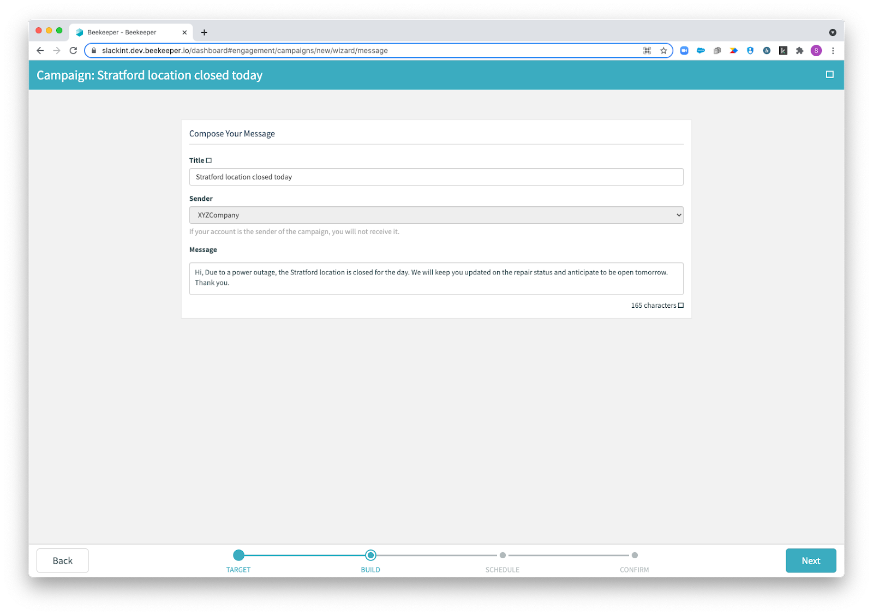Viewport: 873px width, 615px height.
Task: Go to the previous step via Back
Action: (62, 560)
